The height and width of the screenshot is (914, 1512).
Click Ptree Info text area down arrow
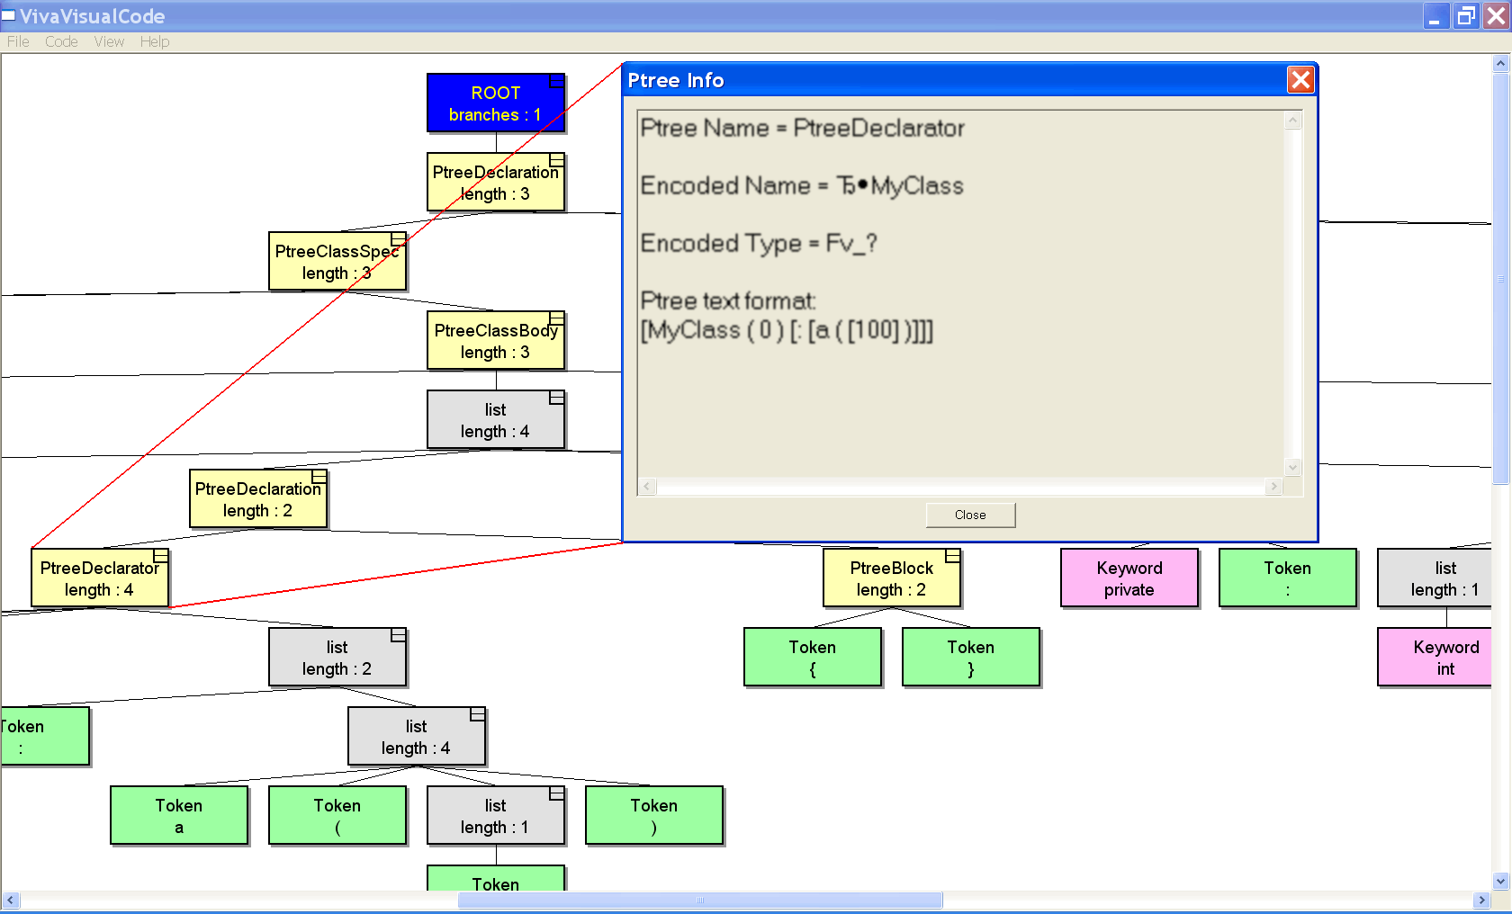tap(1293, 467)
